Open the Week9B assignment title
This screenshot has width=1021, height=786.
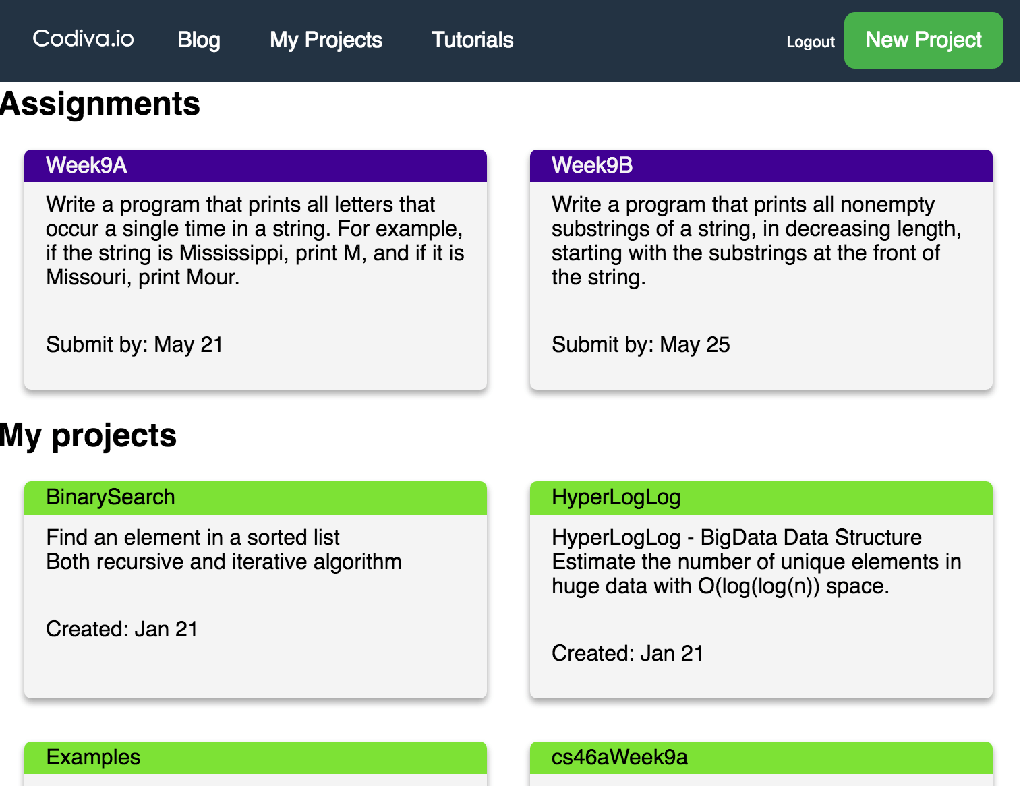coord(592,166)
